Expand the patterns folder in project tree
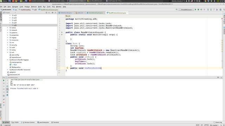This screenshot has height=126, width=225. (x=8, y=33)
